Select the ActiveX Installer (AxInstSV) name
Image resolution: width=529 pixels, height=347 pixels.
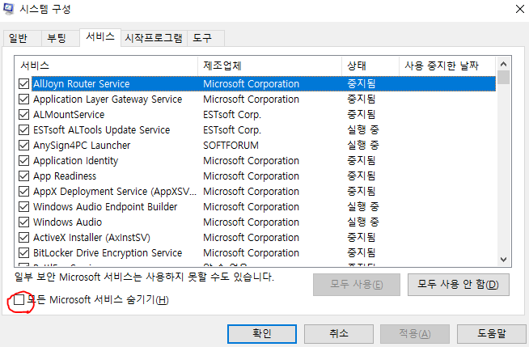(91, 238)
